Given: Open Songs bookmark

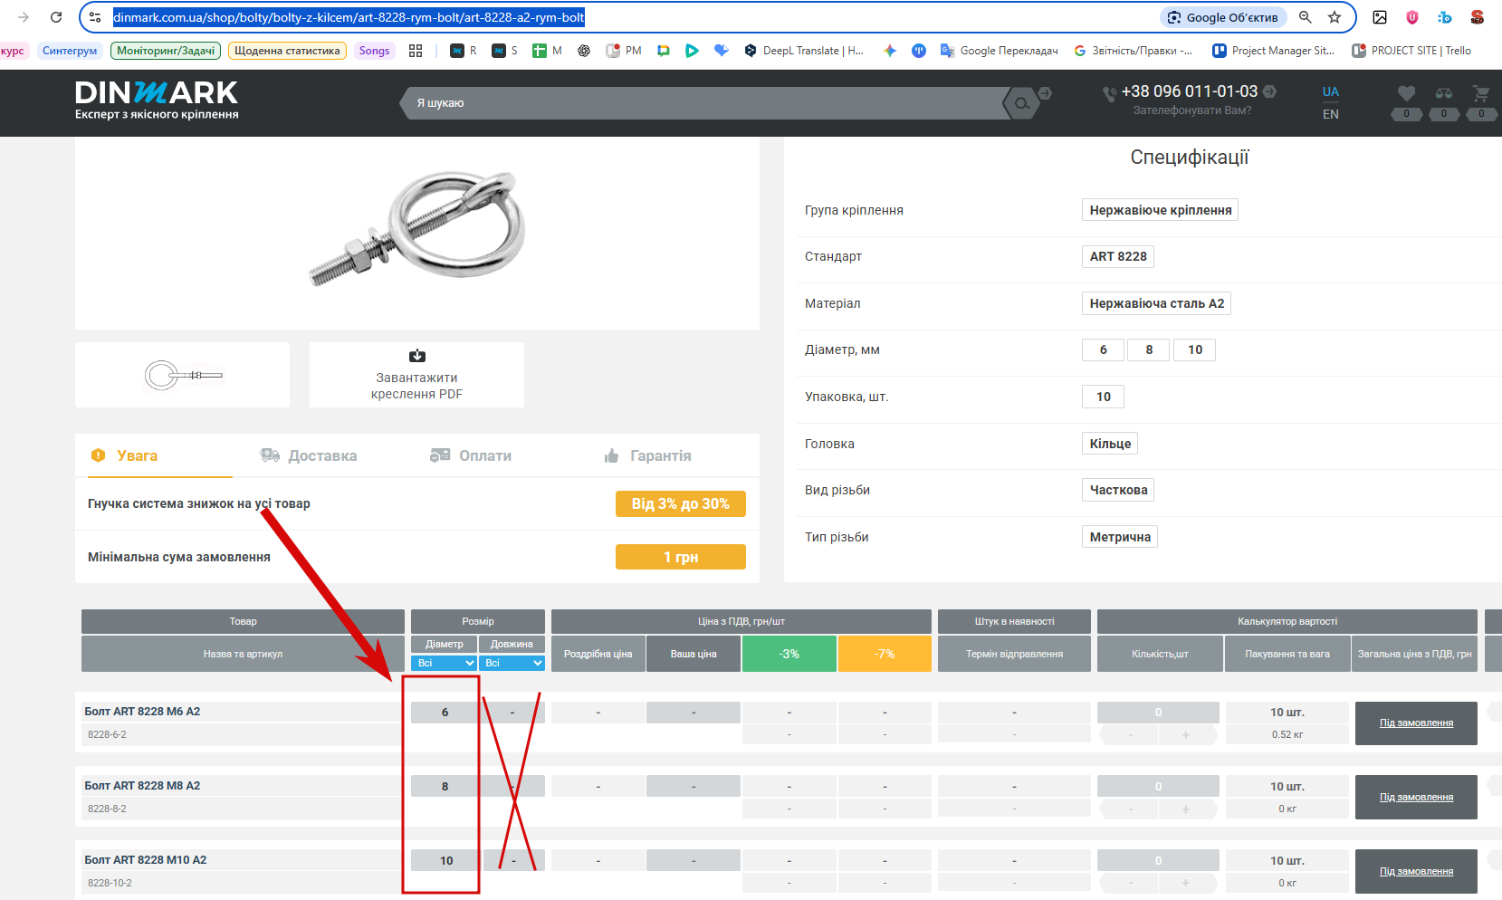Looking at the screenshot, I should pyautogui.click(x=374, y=51).
